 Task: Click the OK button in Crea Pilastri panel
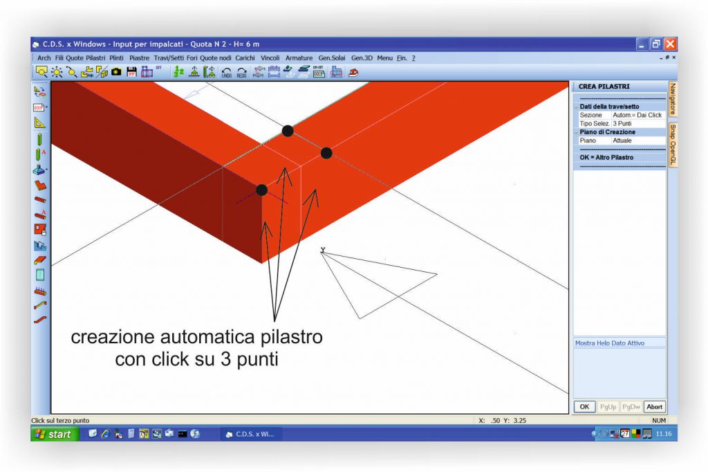[584, 406]
